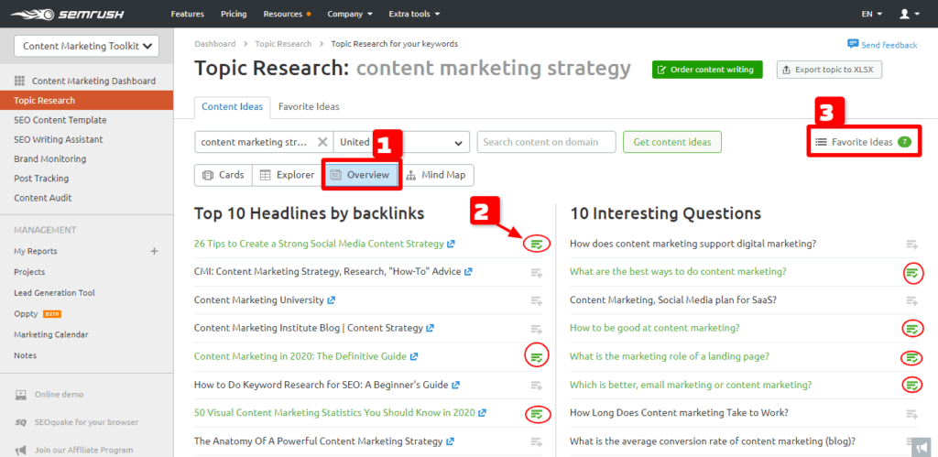Select the Cards view
938x457 pixels.
224,175
